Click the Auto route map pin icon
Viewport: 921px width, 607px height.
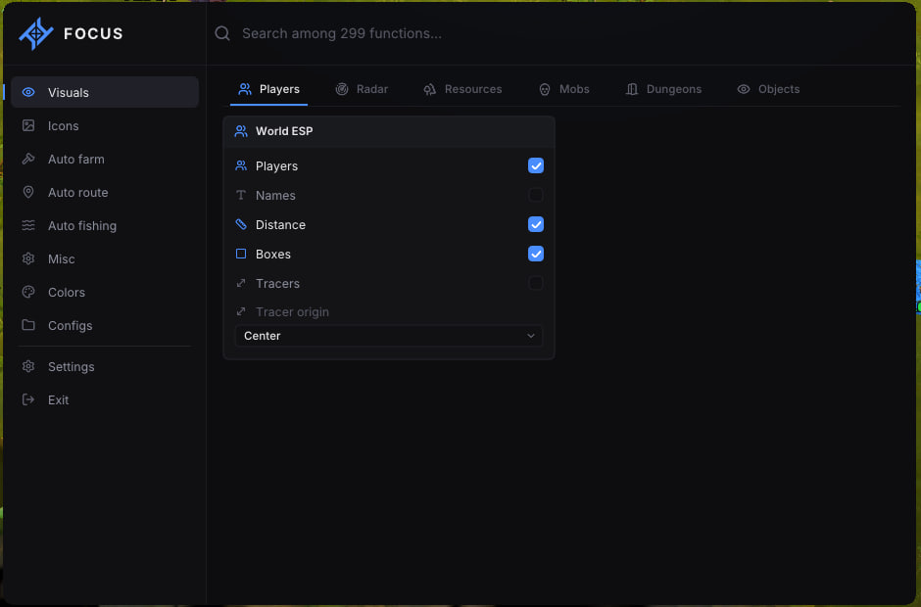pos(28,192)
